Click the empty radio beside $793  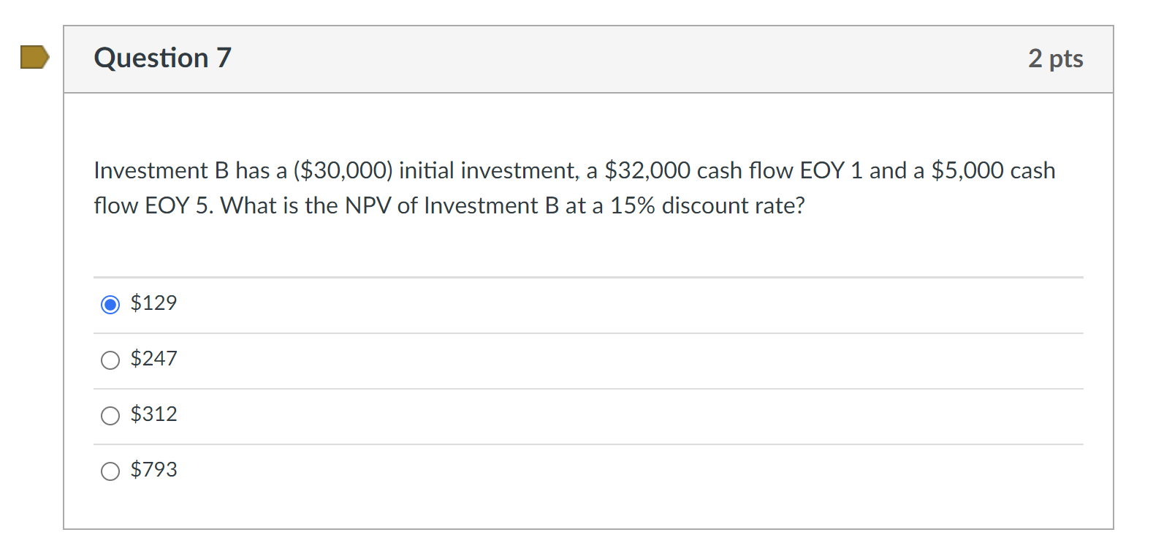click(x=110, y=471)
